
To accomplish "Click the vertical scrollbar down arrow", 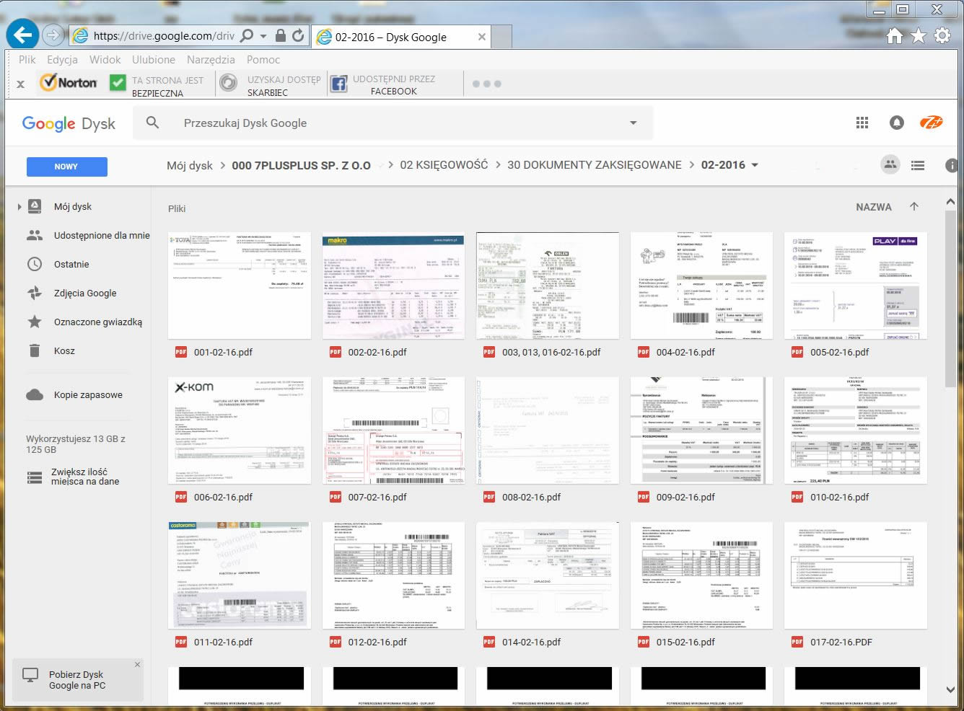I will tap(950, 690).
